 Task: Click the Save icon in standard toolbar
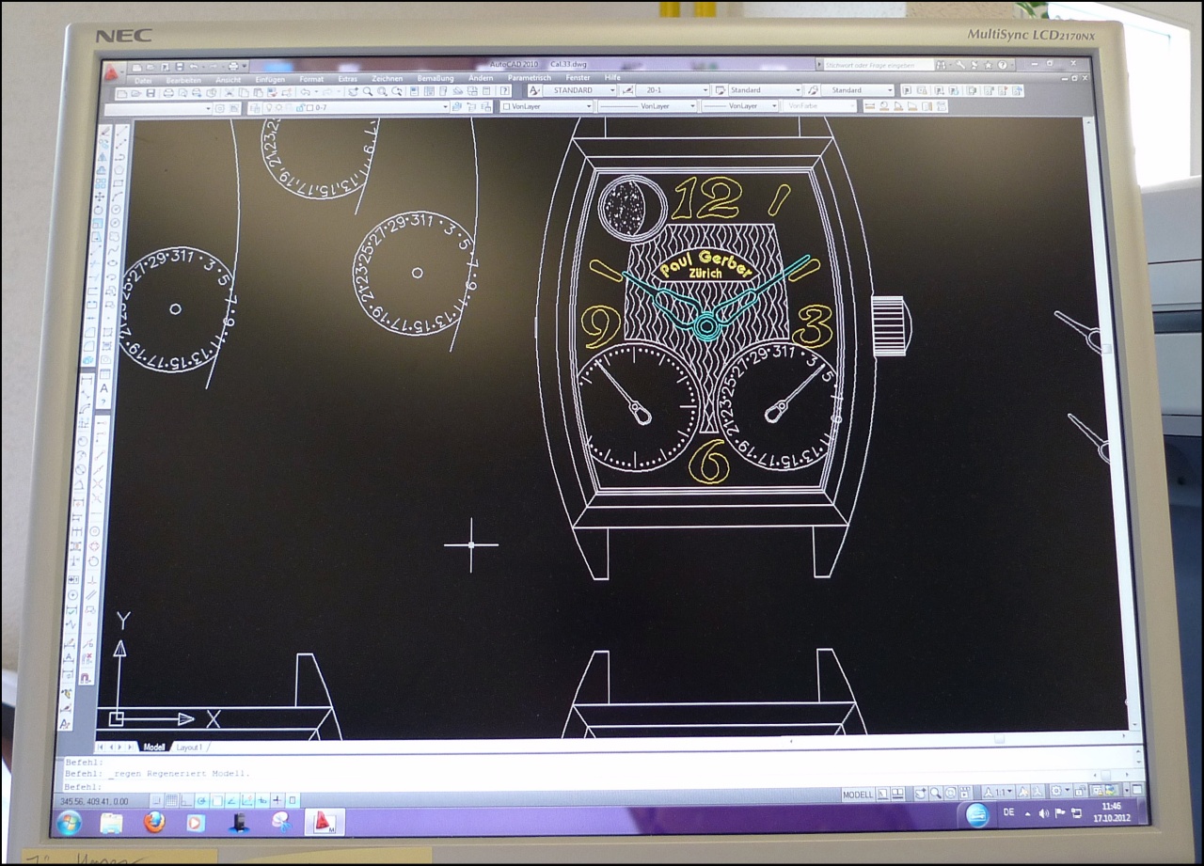click(x=150, y=92)
